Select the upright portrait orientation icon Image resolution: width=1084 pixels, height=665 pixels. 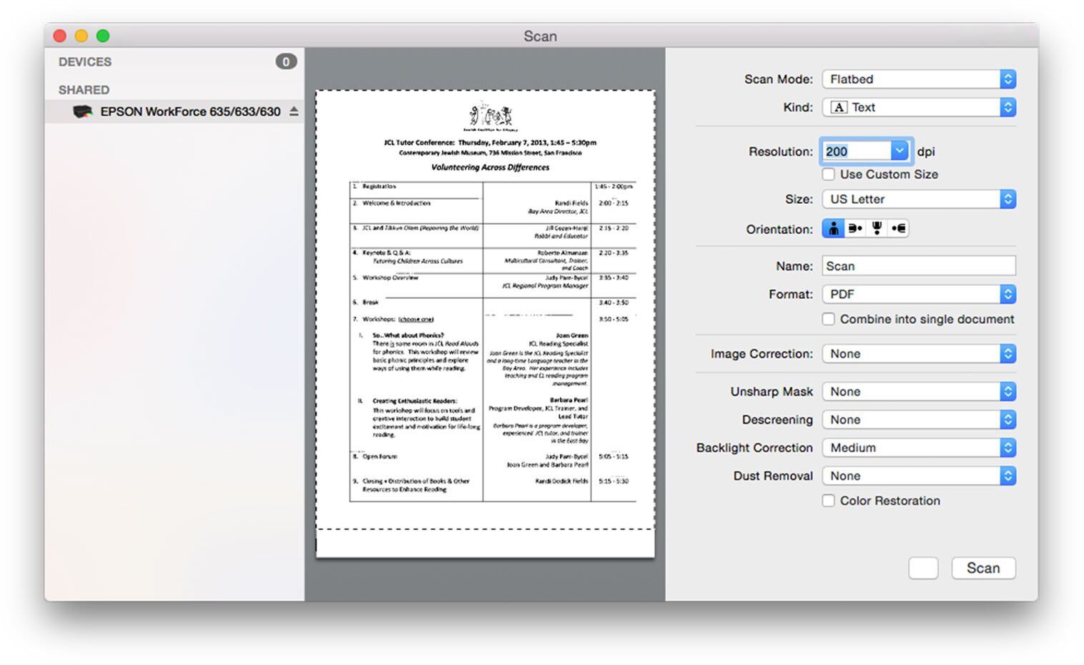point(833,229)
